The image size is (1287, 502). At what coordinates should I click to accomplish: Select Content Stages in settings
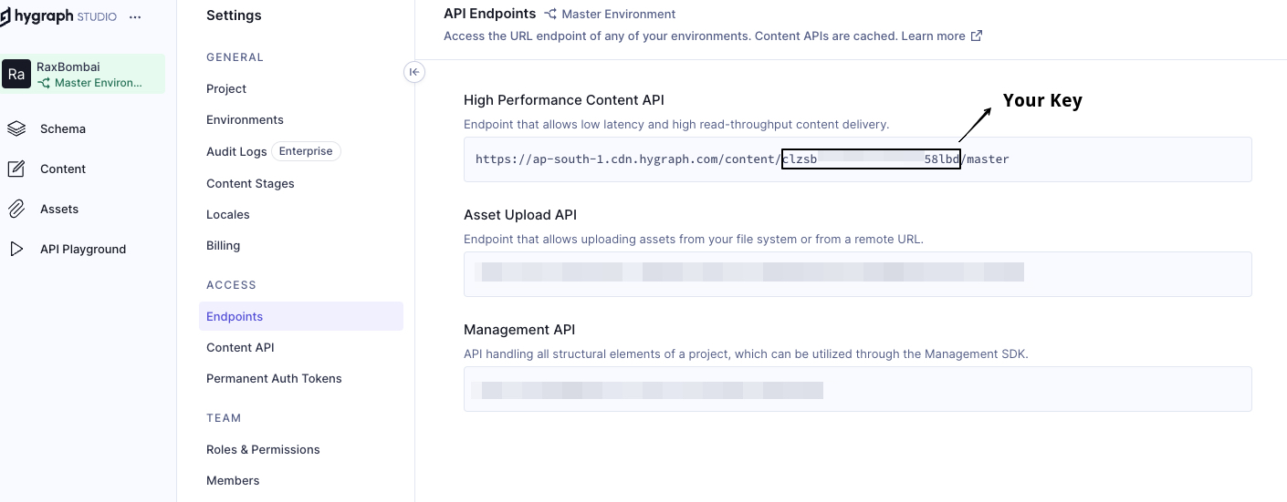pyautogui.click(x=250, y=183)
